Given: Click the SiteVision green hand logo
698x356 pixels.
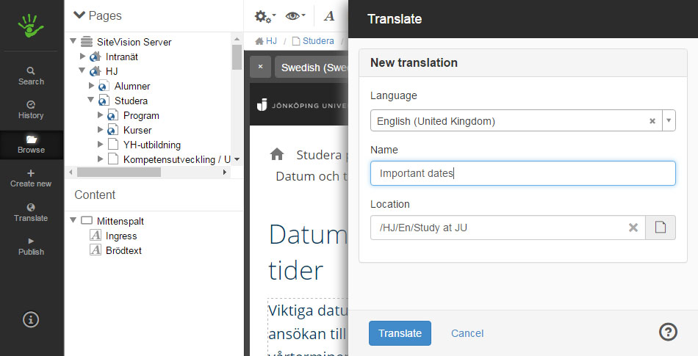Looking at the screenshot, I should click(x=31, y=26).
